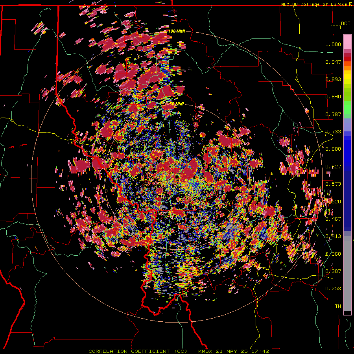Select the 0.787 scale value
Image resolution: width=354 pixels, height=354 pixels.
click(333, 114)
